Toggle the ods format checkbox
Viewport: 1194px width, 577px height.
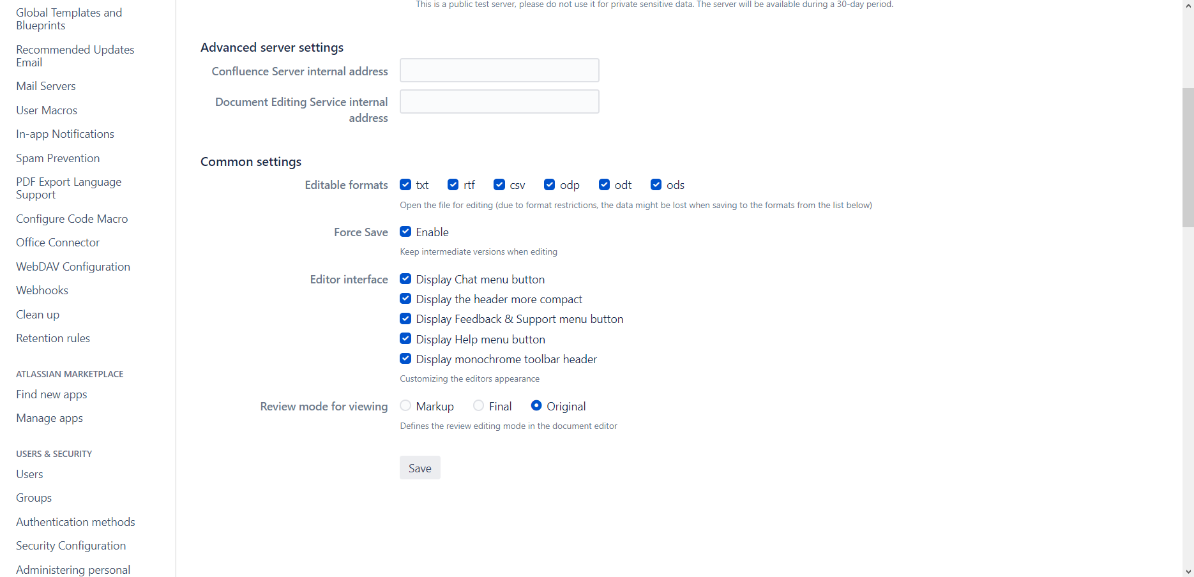point(656,185)
